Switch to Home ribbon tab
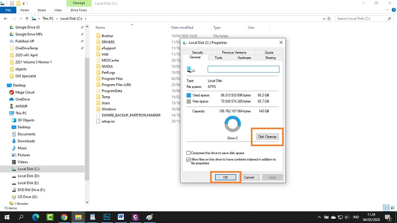The image size is (397, 223). (24, 10)
